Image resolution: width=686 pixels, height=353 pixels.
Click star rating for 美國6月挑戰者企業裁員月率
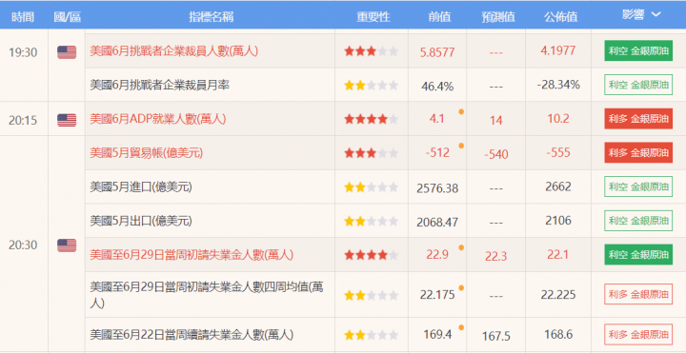(371, 86)
